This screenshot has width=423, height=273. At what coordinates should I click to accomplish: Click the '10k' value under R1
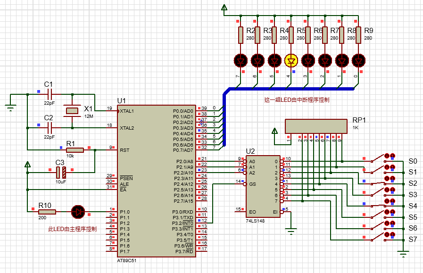(70, 156)
